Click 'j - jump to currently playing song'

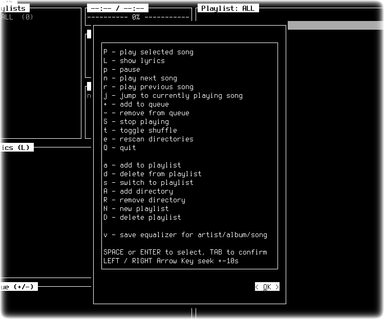coord(173,95)
